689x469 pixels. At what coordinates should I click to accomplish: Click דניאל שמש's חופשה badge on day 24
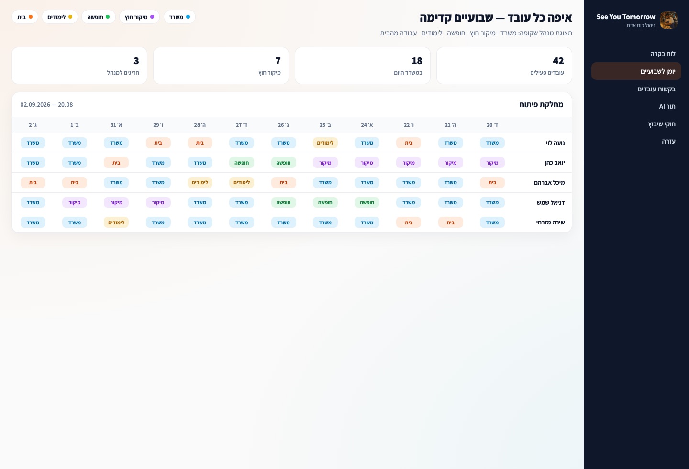click(x=367, y=202)
